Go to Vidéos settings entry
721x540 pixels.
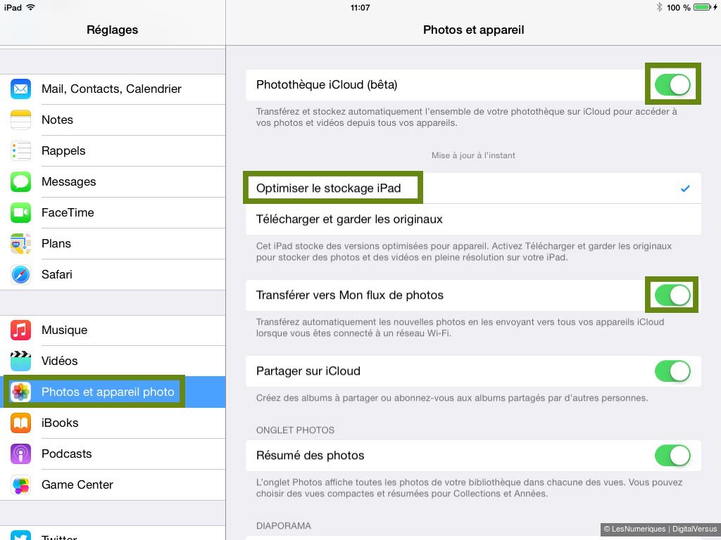click(113, 361)
